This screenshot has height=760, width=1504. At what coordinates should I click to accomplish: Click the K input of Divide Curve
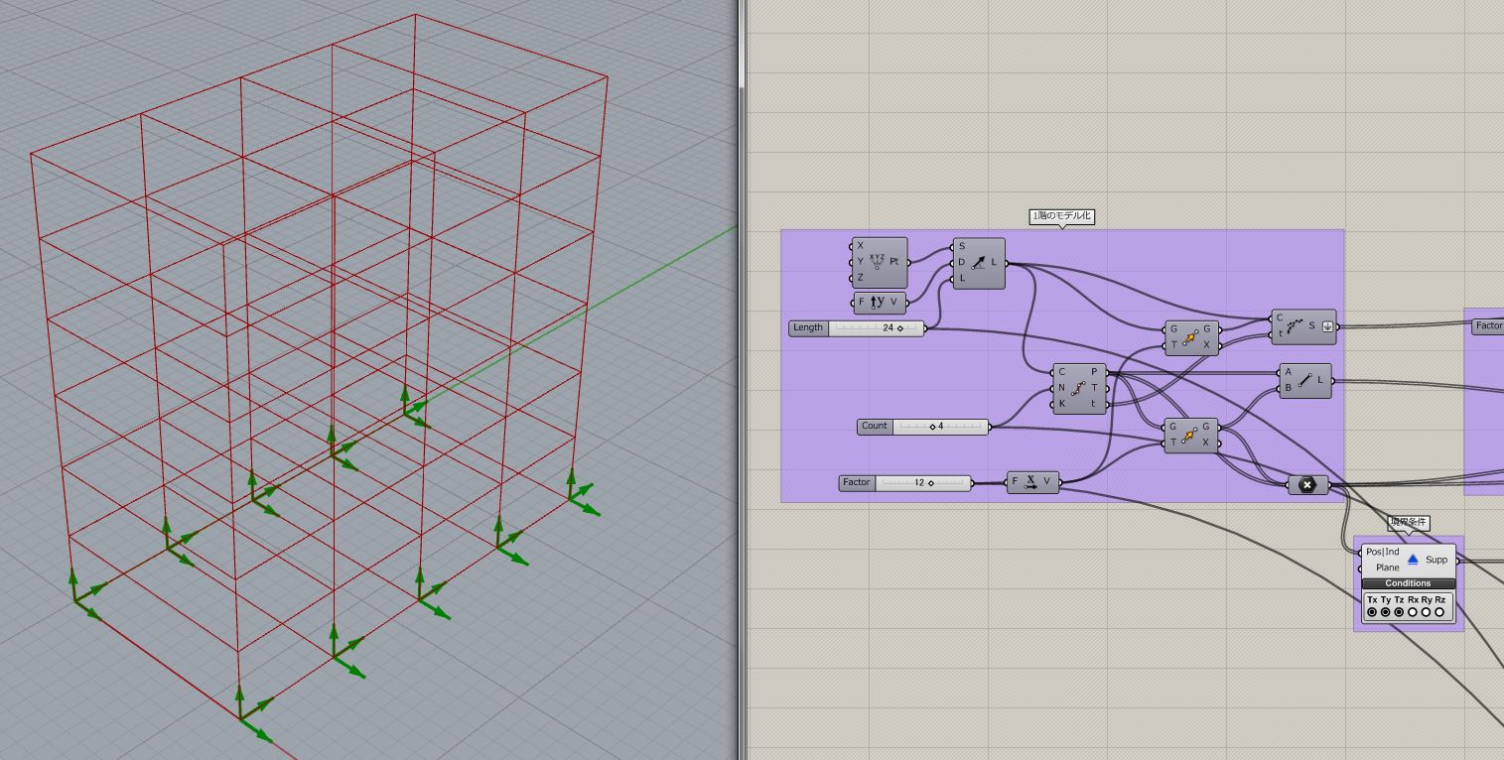tap(1061, 404)
